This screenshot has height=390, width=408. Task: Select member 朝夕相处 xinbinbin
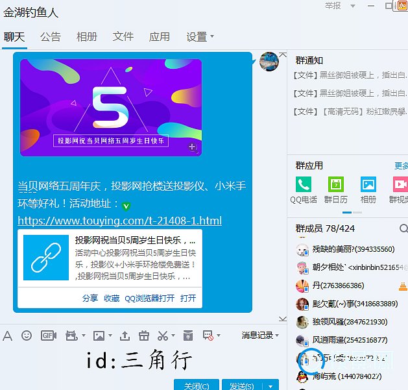359,267
